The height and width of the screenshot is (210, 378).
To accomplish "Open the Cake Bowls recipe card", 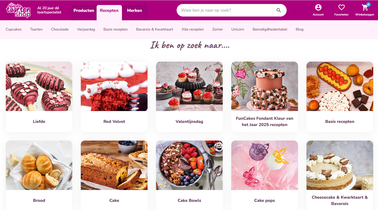I will [189, 175].
